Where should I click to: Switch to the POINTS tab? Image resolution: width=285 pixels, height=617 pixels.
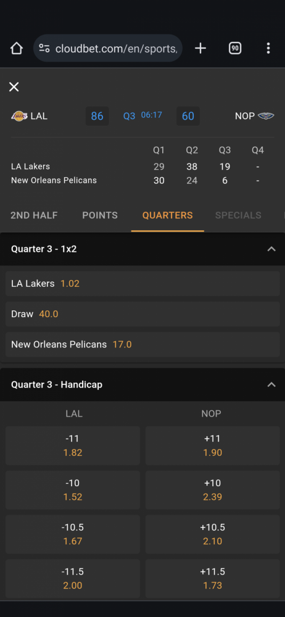point(100,215)
